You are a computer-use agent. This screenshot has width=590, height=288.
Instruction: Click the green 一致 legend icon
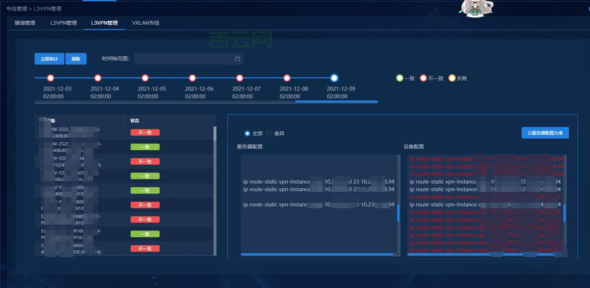pos(399,78)
